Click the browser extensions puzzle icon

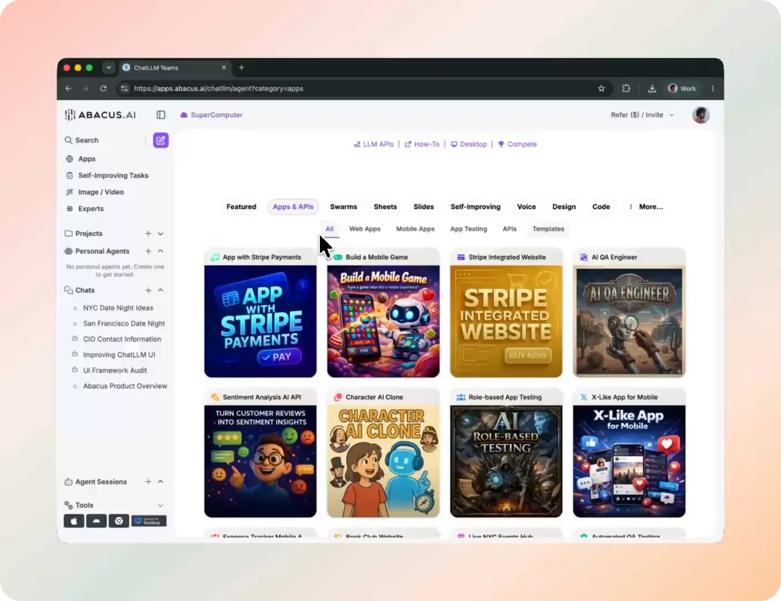[626, 89]
